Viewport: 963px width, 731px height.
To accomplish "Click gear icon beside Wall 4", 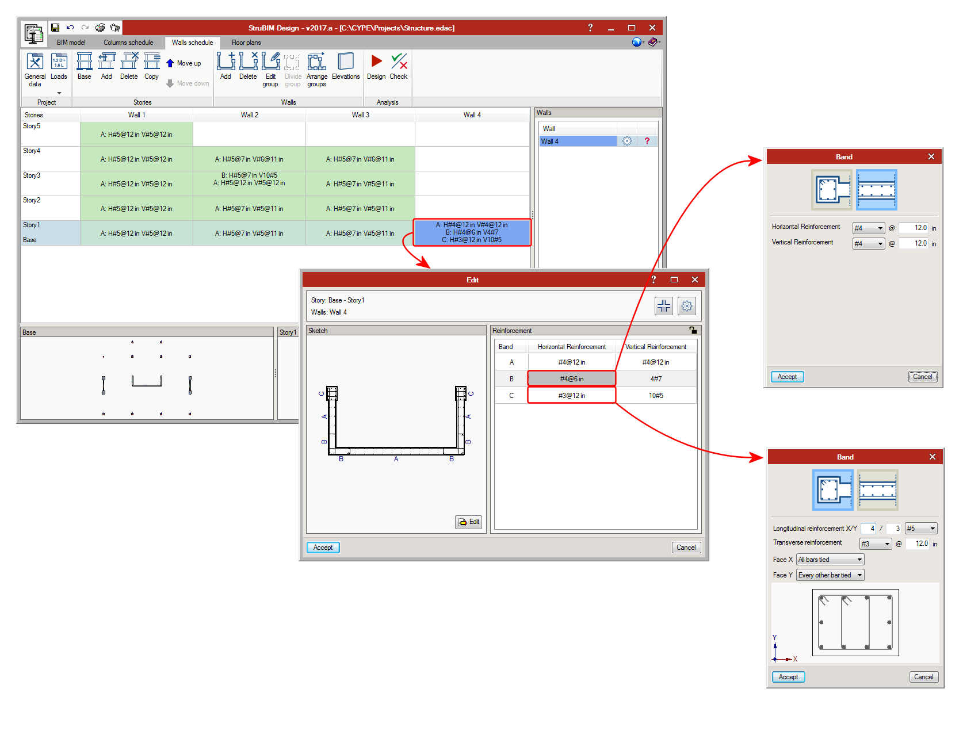I will point(627,141).
